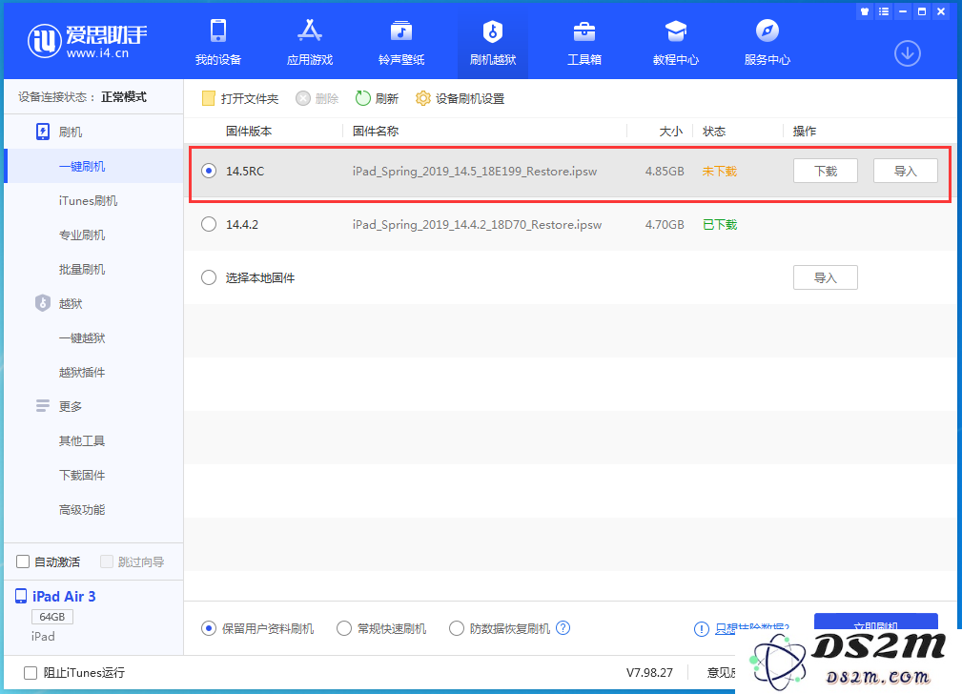Click the 删除 toolbar item
962x694 pixels.
317,98
